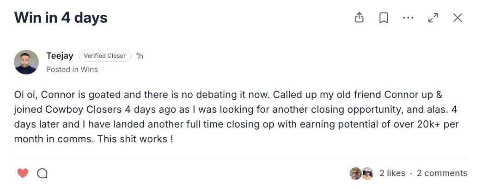Open the three-dot more options menu

pyautogui.click(x=408, y=18)
